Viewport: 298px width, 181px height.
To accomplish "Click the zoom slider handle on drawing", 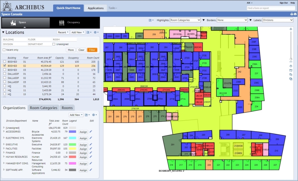I will (x=291, y=59).
